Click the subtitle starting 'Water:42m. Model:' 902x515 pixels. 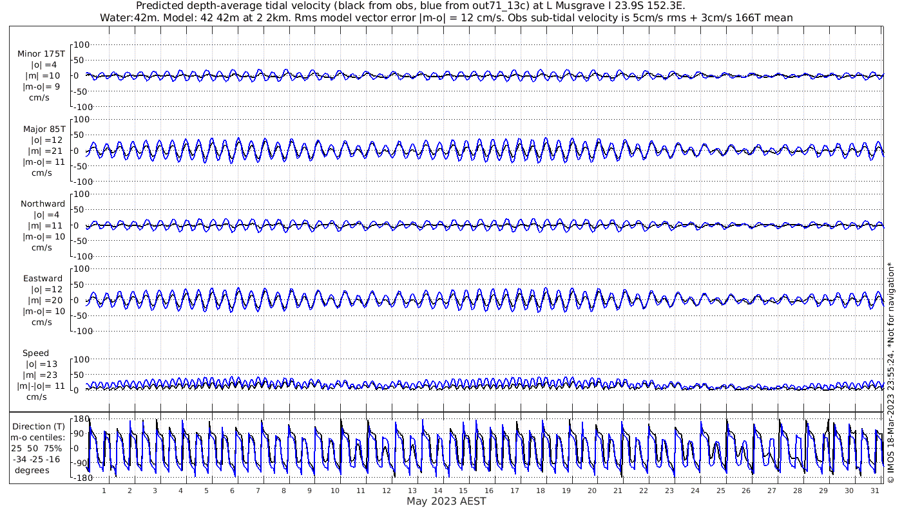point(446,17)
